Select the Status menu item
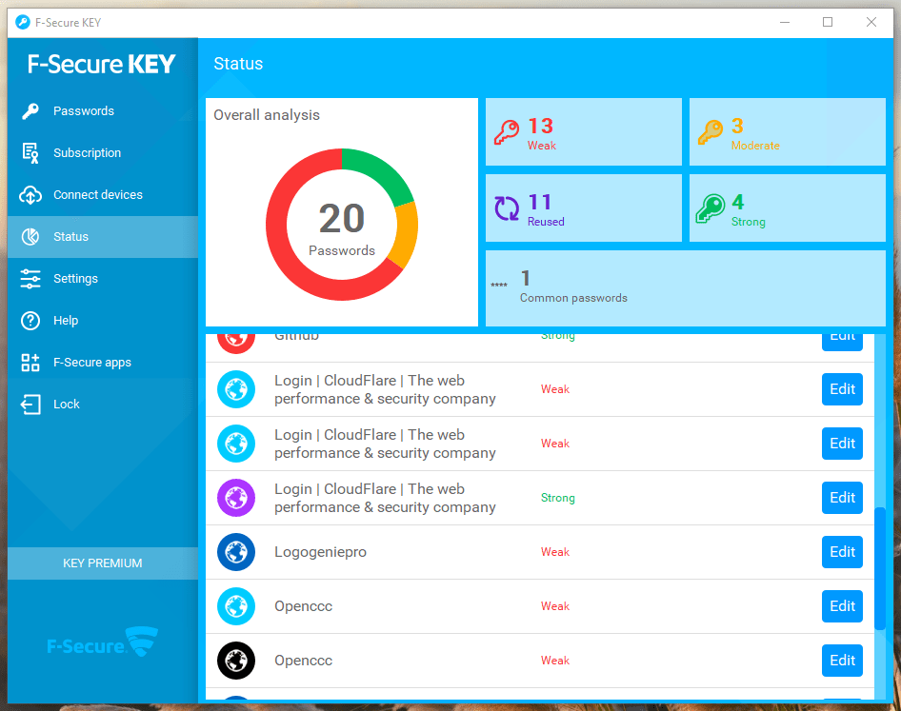This screenshot has width=901, height=711. click(x=103, y=237)
